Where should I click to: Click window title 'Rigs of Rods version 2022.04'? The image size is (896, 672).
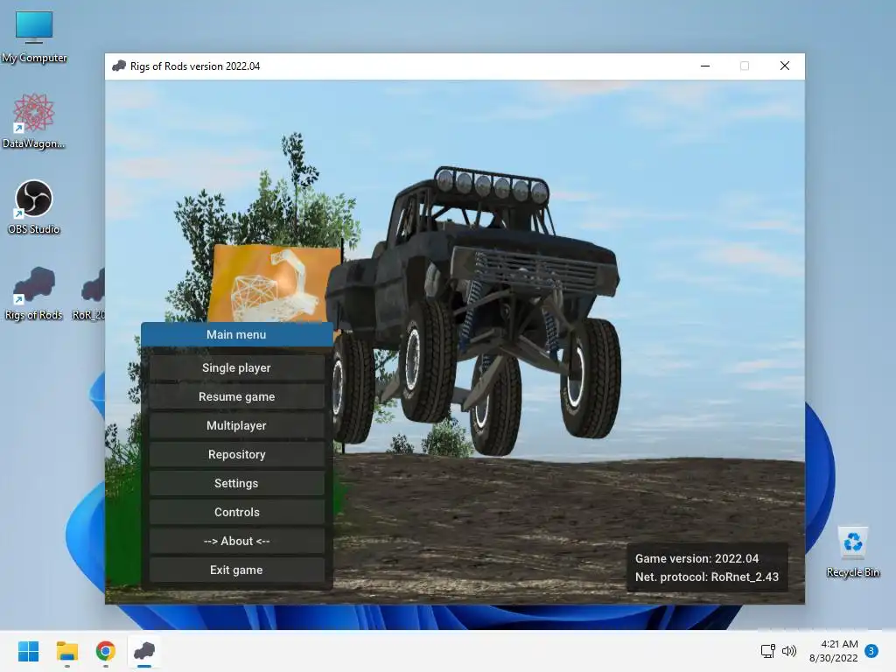point(195,66)
